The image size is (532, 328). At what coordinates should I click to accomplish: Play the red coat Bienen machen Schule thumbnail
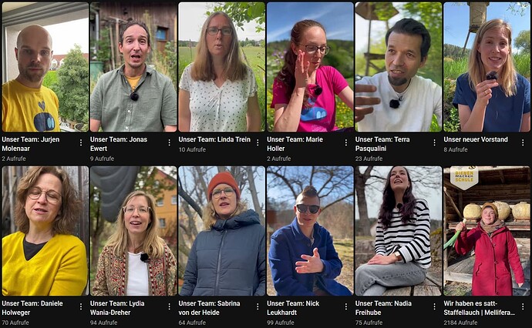(x=487, y=231)
